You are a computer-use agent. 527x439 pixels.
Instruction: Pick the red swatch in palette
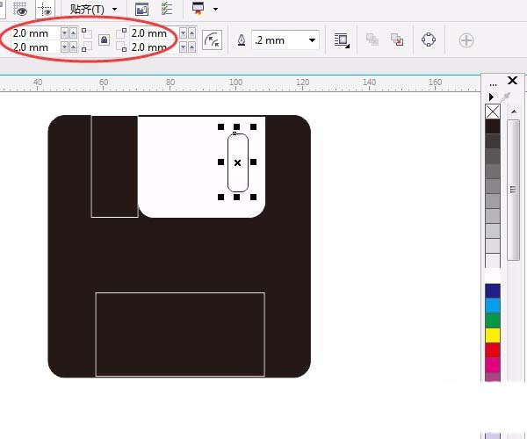pyautogui.click(x=493, y=350)
